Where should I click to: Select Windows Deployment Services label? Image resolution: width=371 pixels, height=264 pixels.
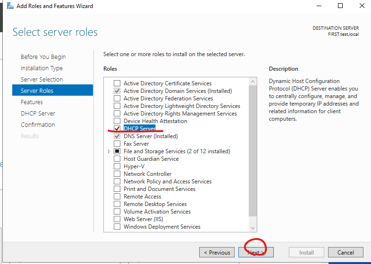pyautogui.click(x=162, y=227)
